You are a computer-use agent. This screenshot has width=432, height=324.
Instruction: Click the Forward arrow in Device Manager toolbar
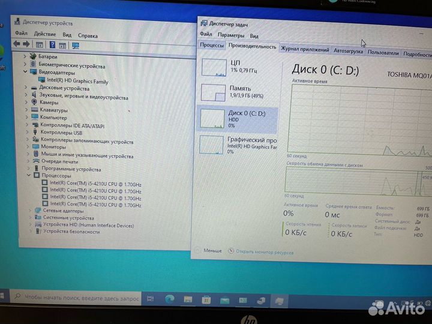tap(26, 44)
